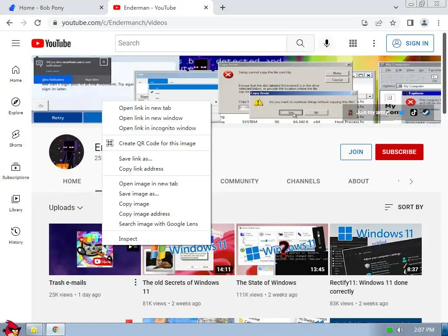Open Chrome from the taskbar
448x336 pixels.
[56, 330]
